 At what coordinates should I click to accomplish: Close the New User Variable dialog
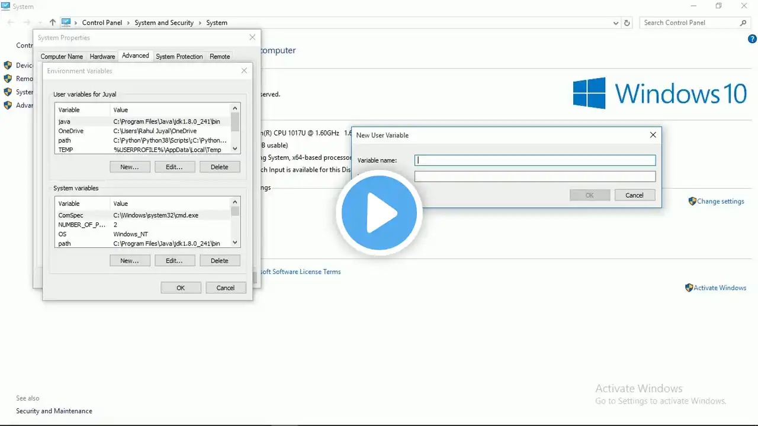point(653,135)
